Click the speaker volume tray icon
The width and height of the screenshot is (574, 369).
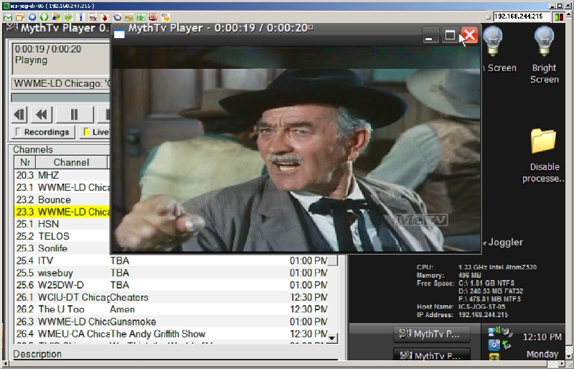[507, 332]
